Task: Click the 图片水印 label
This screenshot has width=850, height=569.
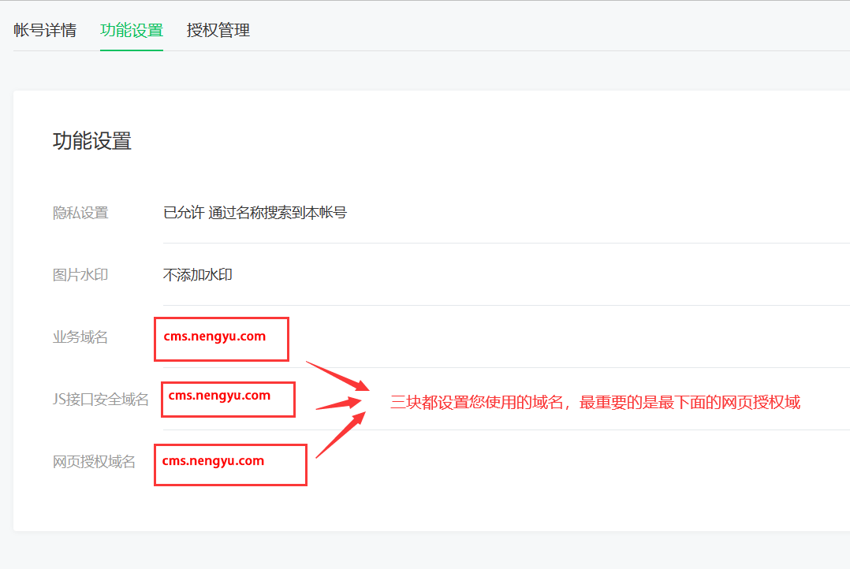Action: point(80,275)
